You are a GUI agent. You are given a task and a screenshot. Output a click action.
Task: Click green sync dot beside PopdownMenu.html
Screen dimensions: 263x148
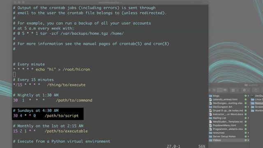246,125
